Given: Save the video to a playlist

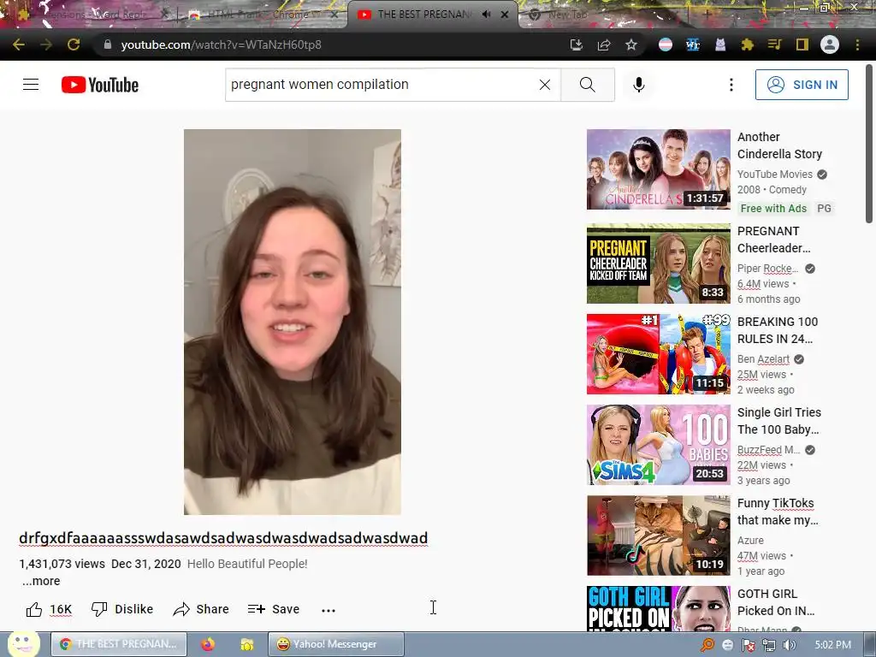Looking at the screenshot, I should (x=274, y=609).
